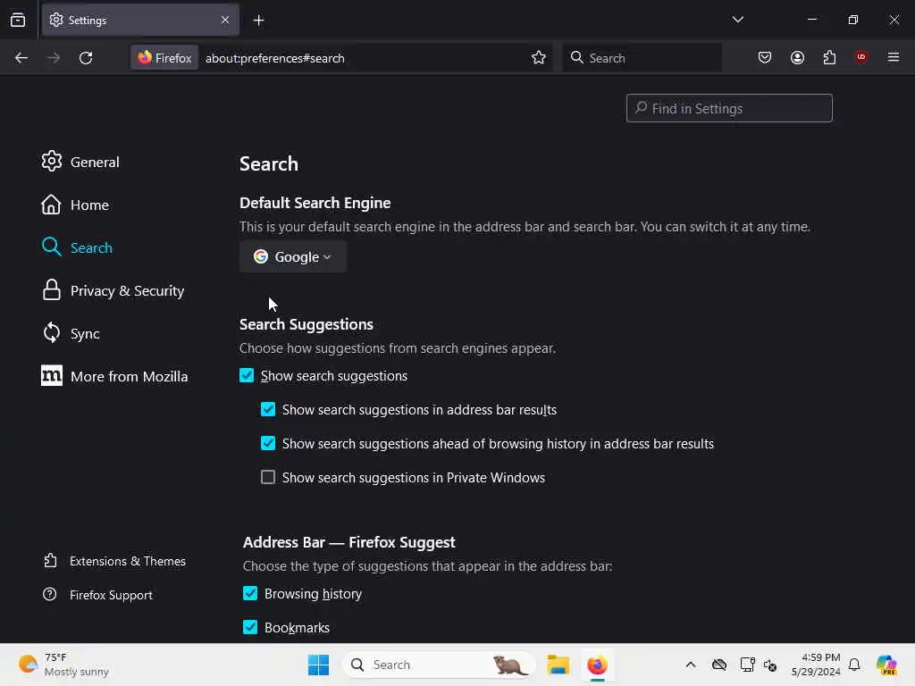
Task: Click the Find in Settings field
Action: [729, 108]
